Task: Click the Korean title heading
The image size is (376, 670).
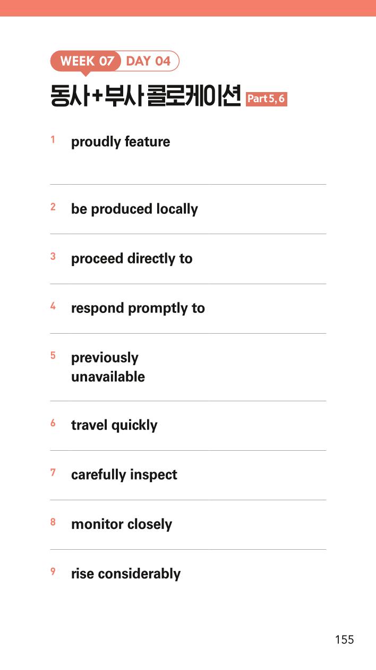Action: [146, 96]
